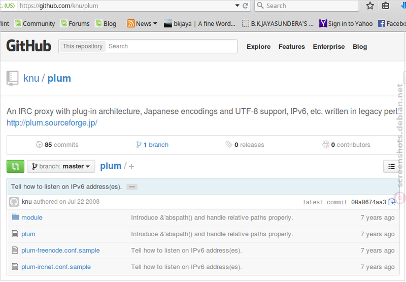Open the Community bookmark
This screenshot has width=406, height=282.
click(x=35, y=23)
